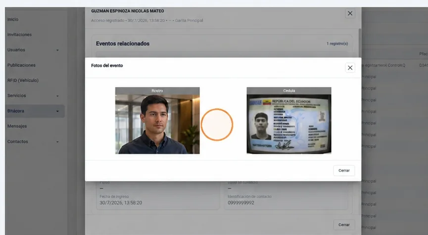Open the Cedula ID card photo thumbnail

click(289, 121)
